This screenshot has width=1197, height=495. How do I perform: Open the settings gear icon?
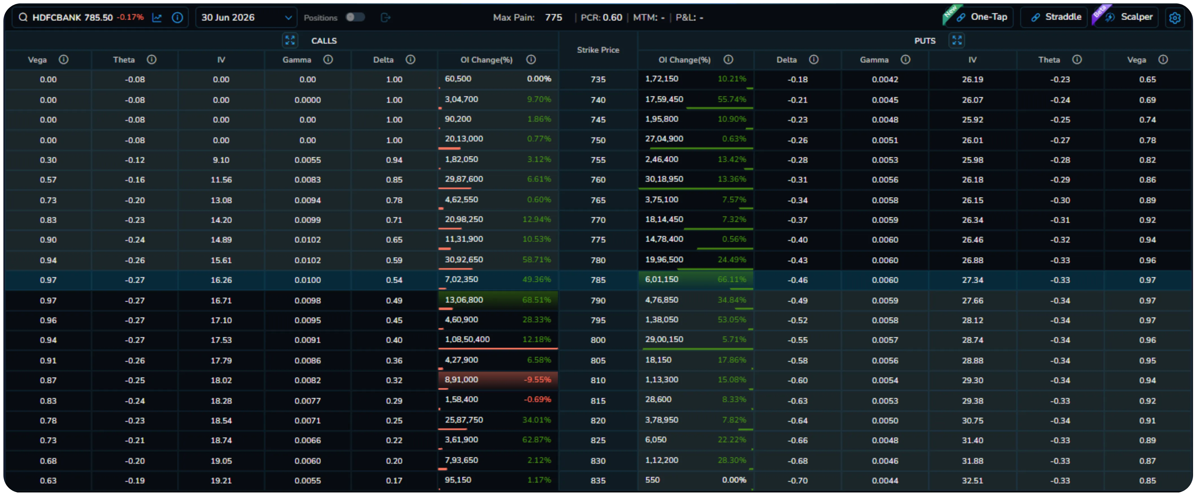(1175, 18)
